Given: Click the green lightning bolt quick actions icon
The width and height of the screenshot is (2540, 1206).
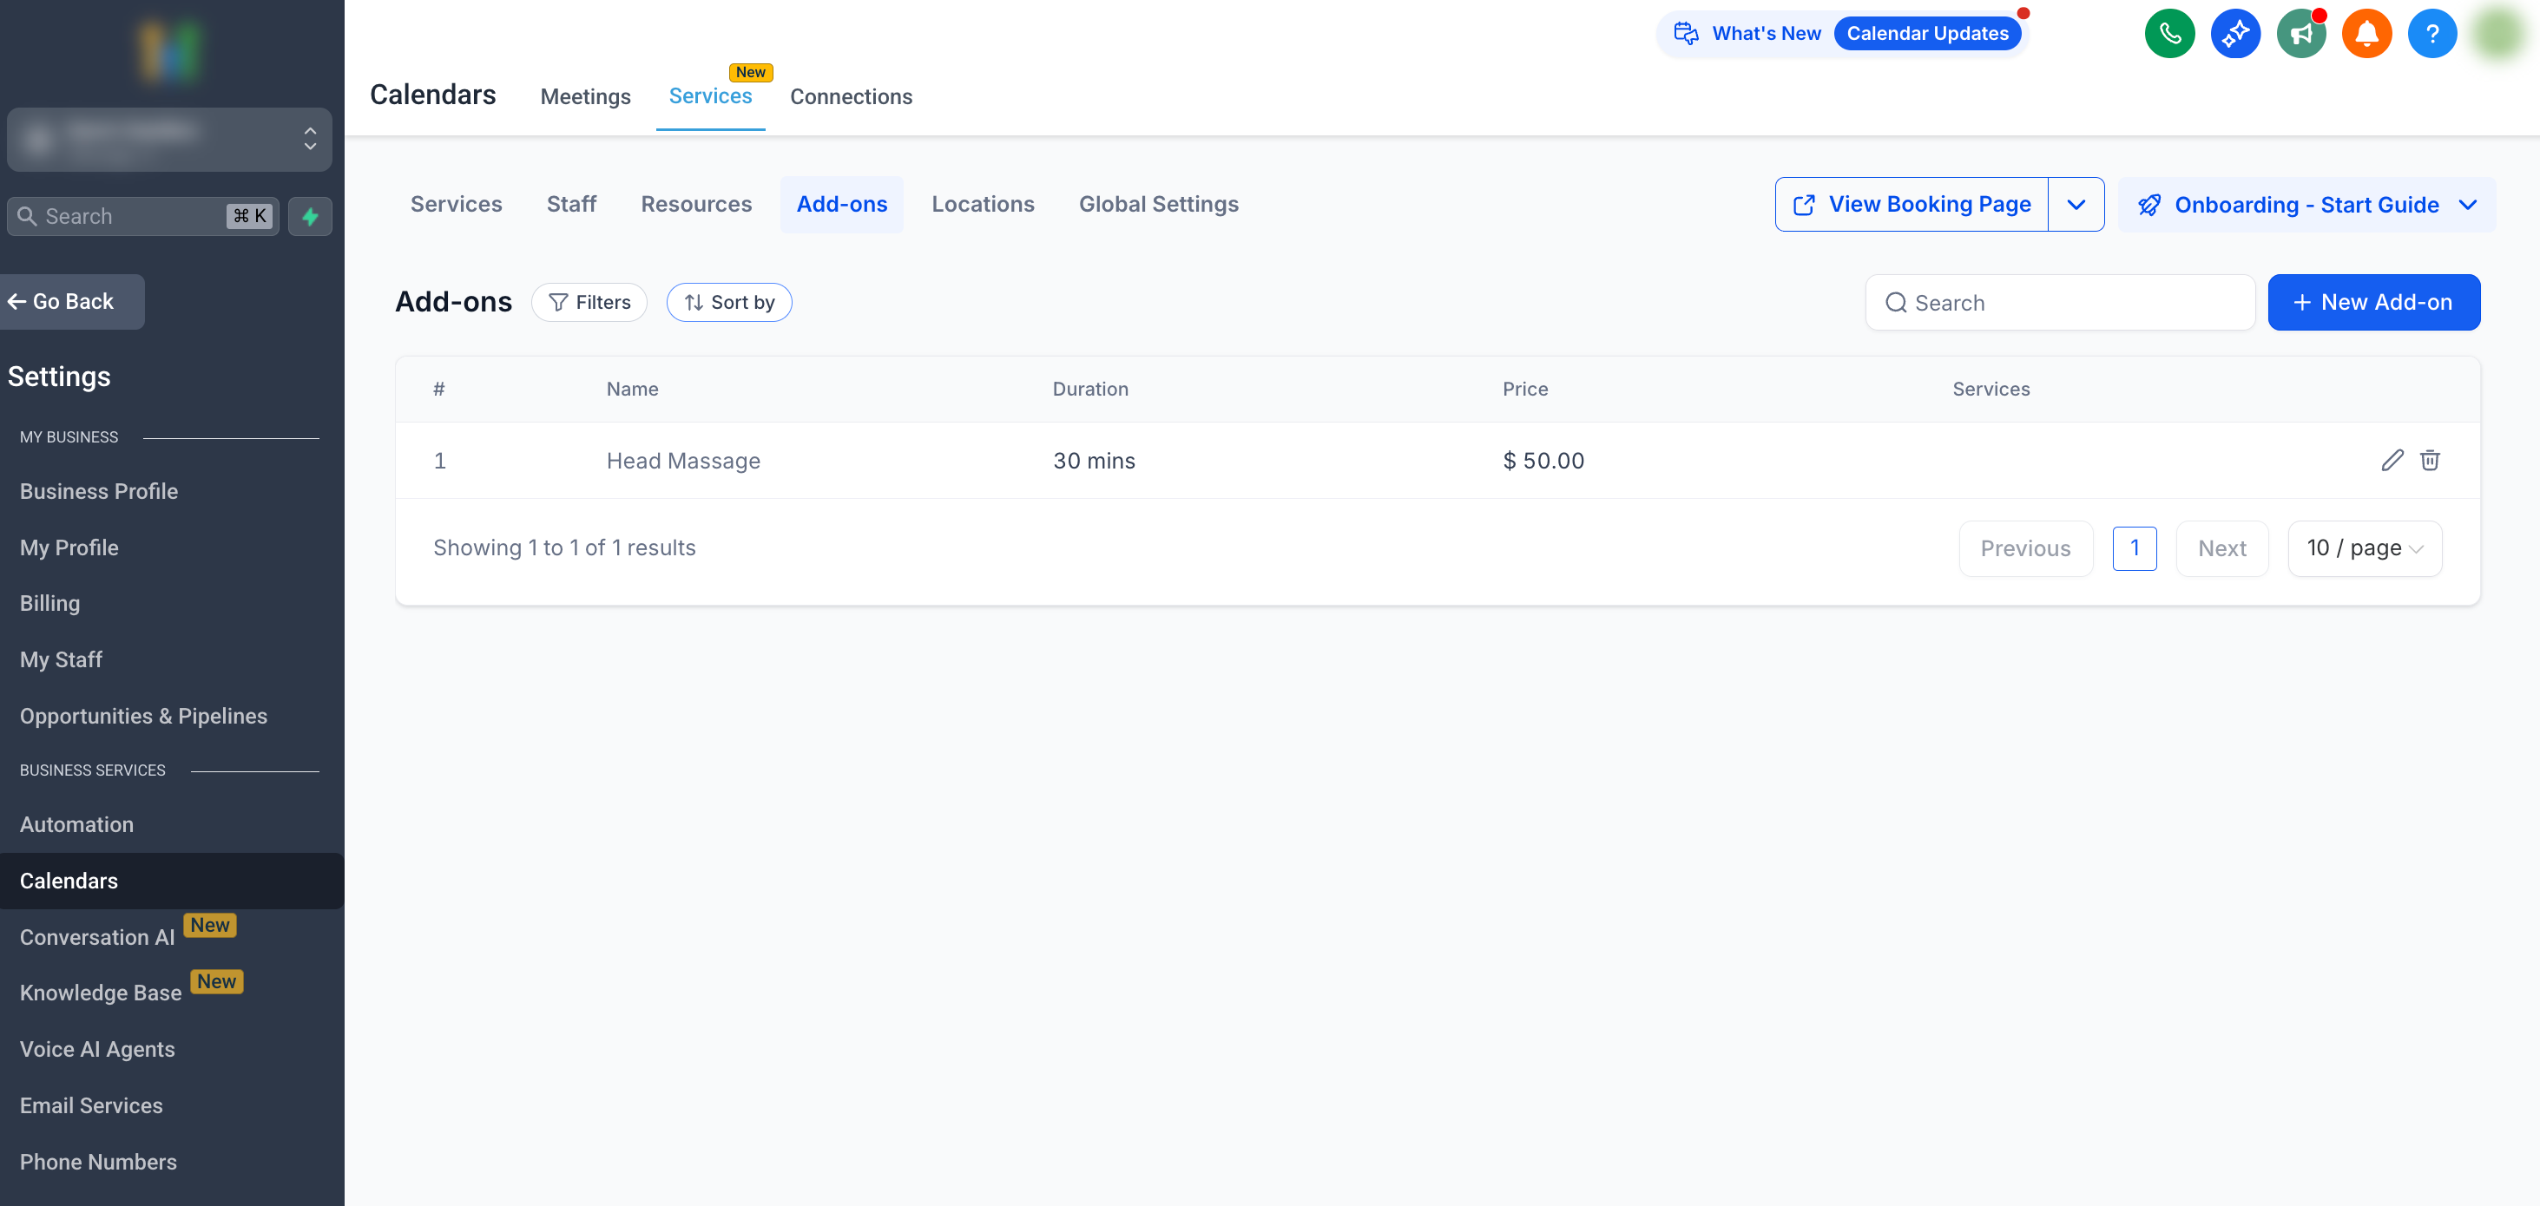Looking at the screenshot, I should [x=310, y=217].
